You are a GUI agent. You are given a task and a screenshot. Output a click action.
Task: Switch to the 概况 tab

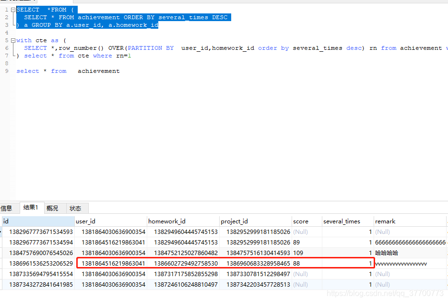pyautogui.click(x=54, y=208)
